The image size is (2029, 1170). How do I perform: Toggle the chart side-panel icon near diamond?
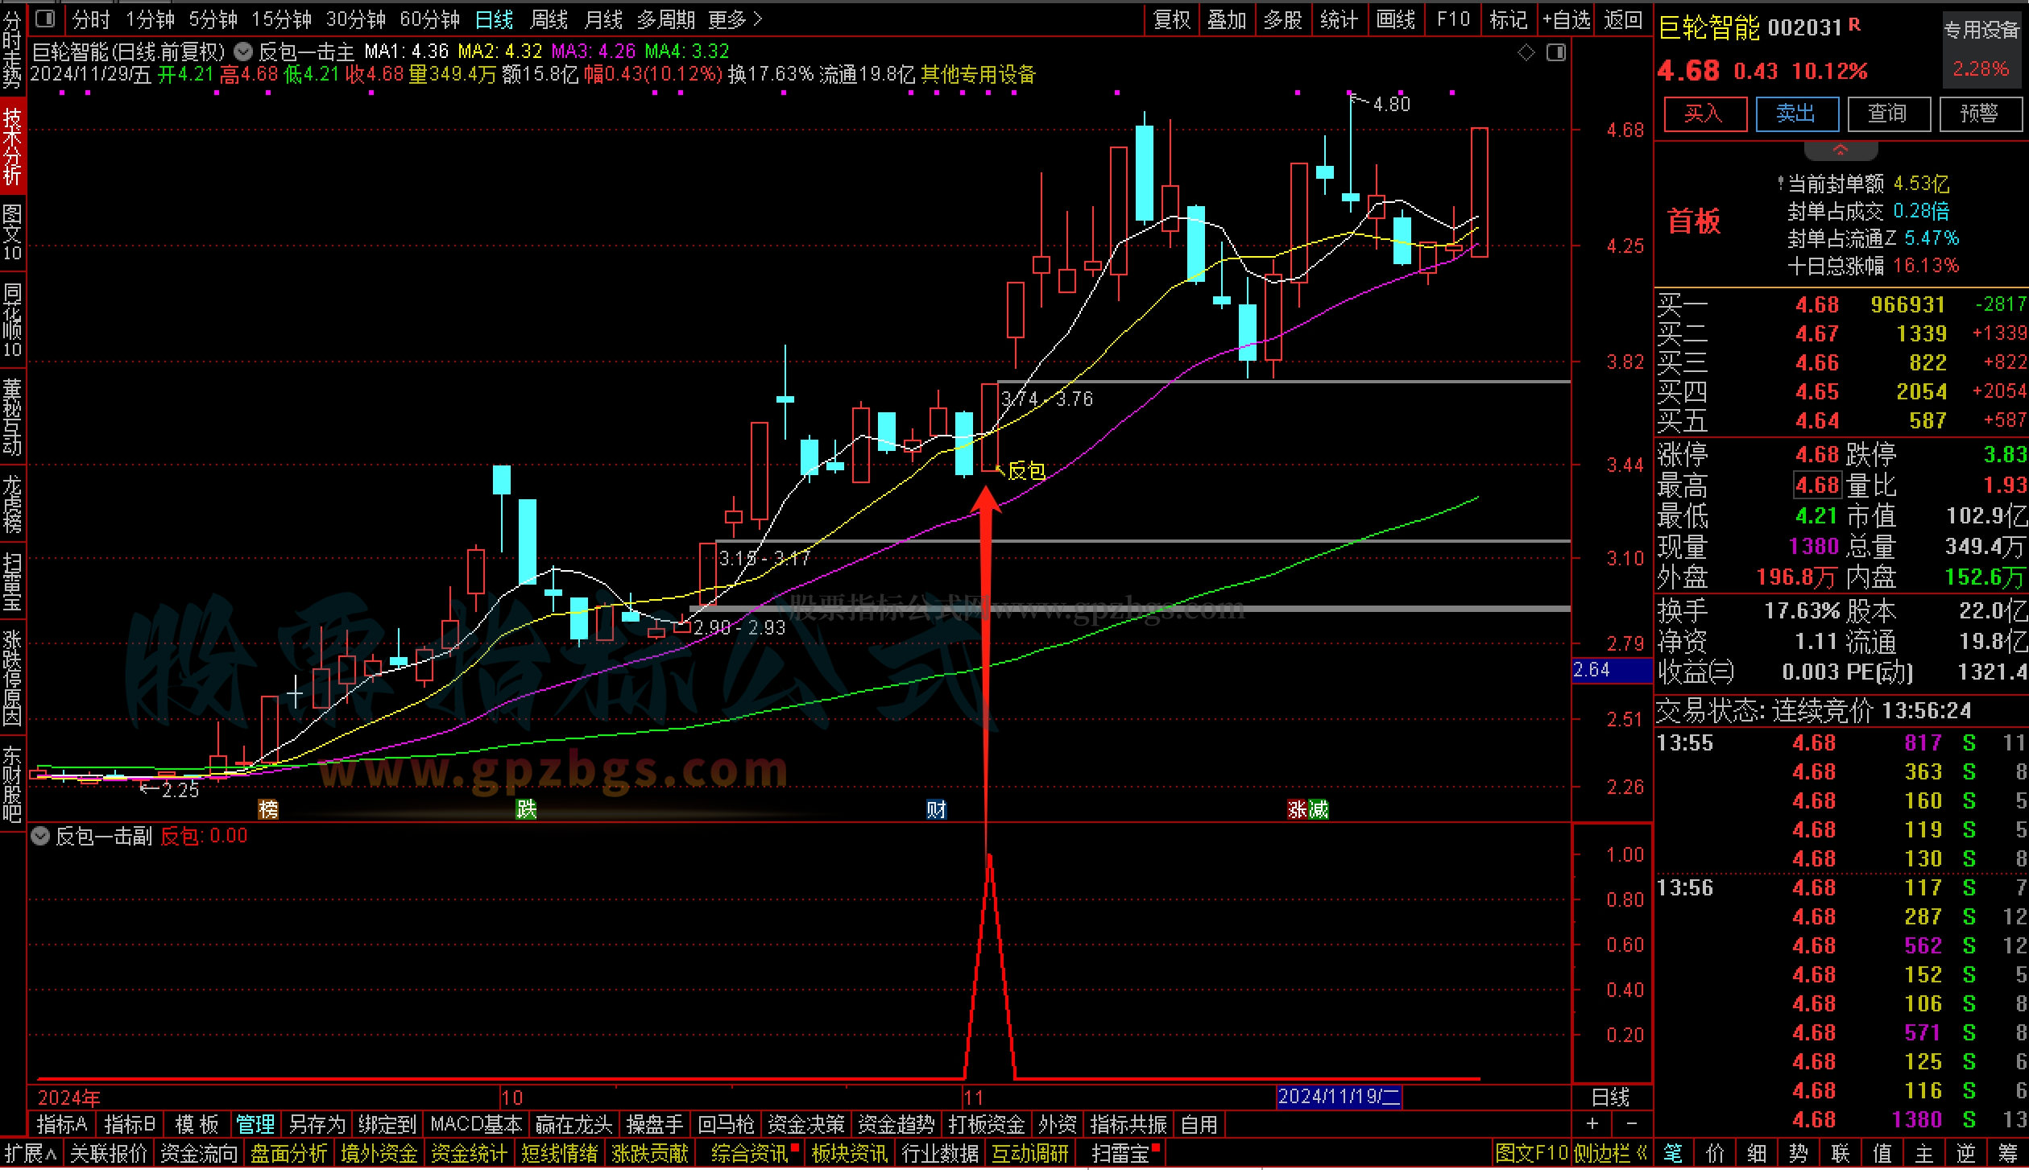click(1556, 53)
